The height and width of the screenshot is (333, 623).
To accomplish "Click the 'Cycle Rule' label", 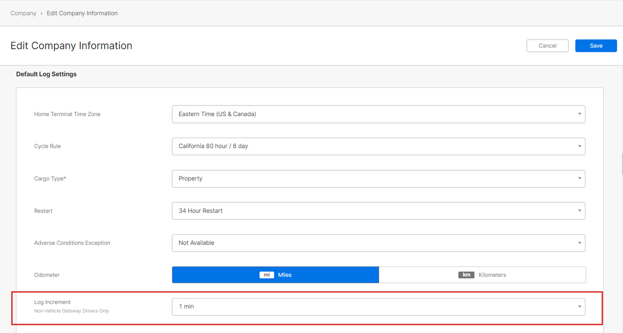I will (47, 146).
